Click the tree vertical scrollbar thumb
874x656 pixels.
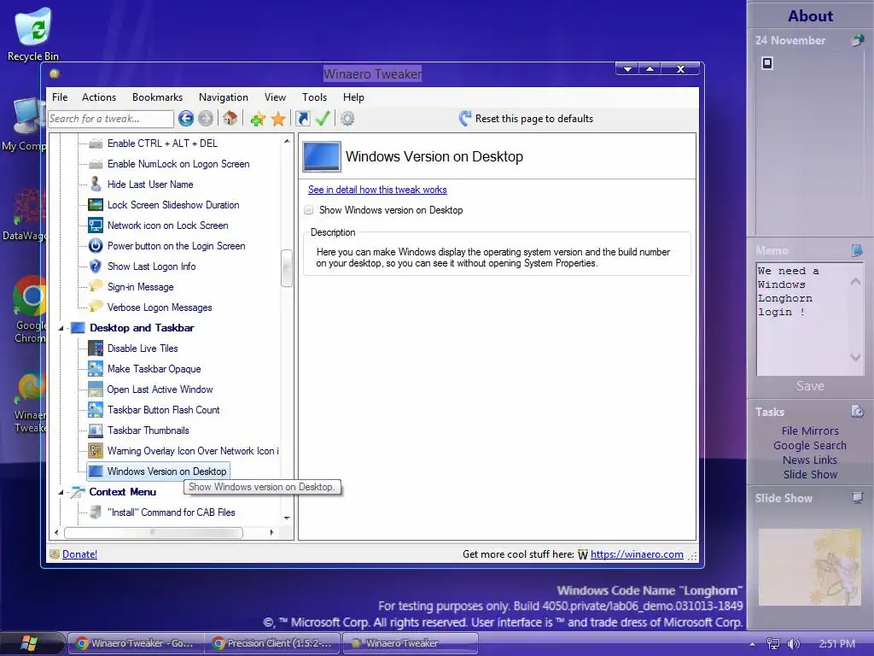tap(287, 267)
